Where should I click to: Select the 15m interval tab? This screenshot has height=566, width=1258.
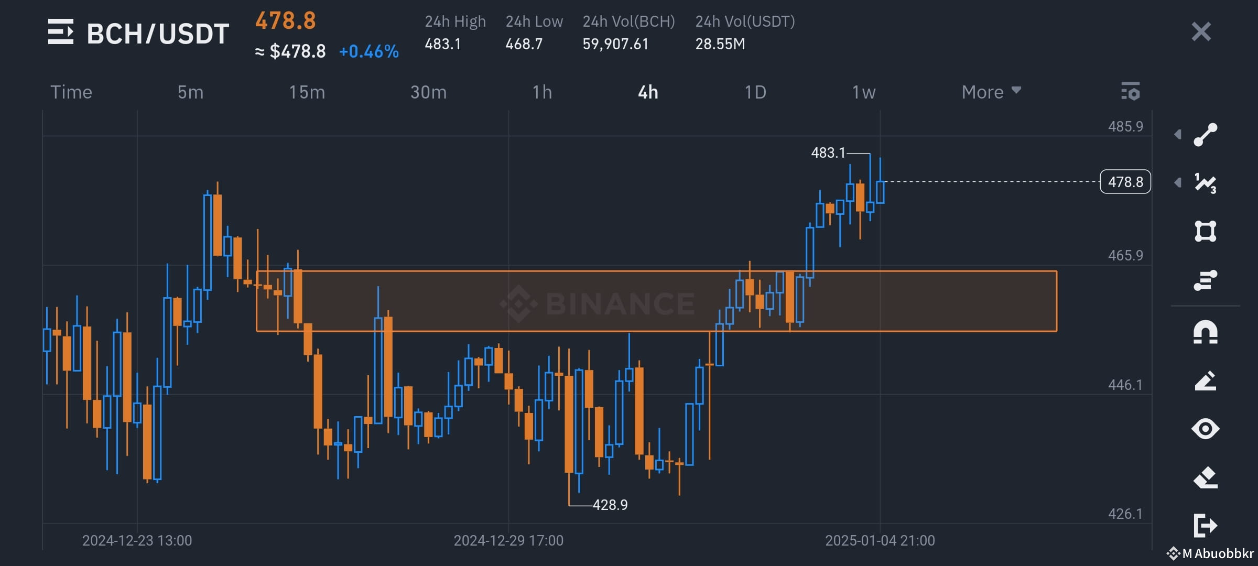click(308, 92)
